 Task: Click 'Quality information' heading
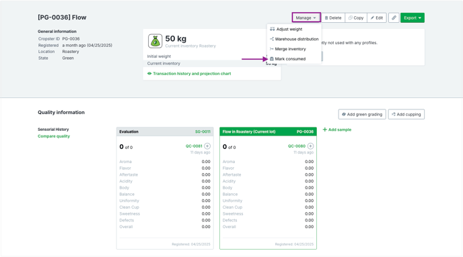61,112
